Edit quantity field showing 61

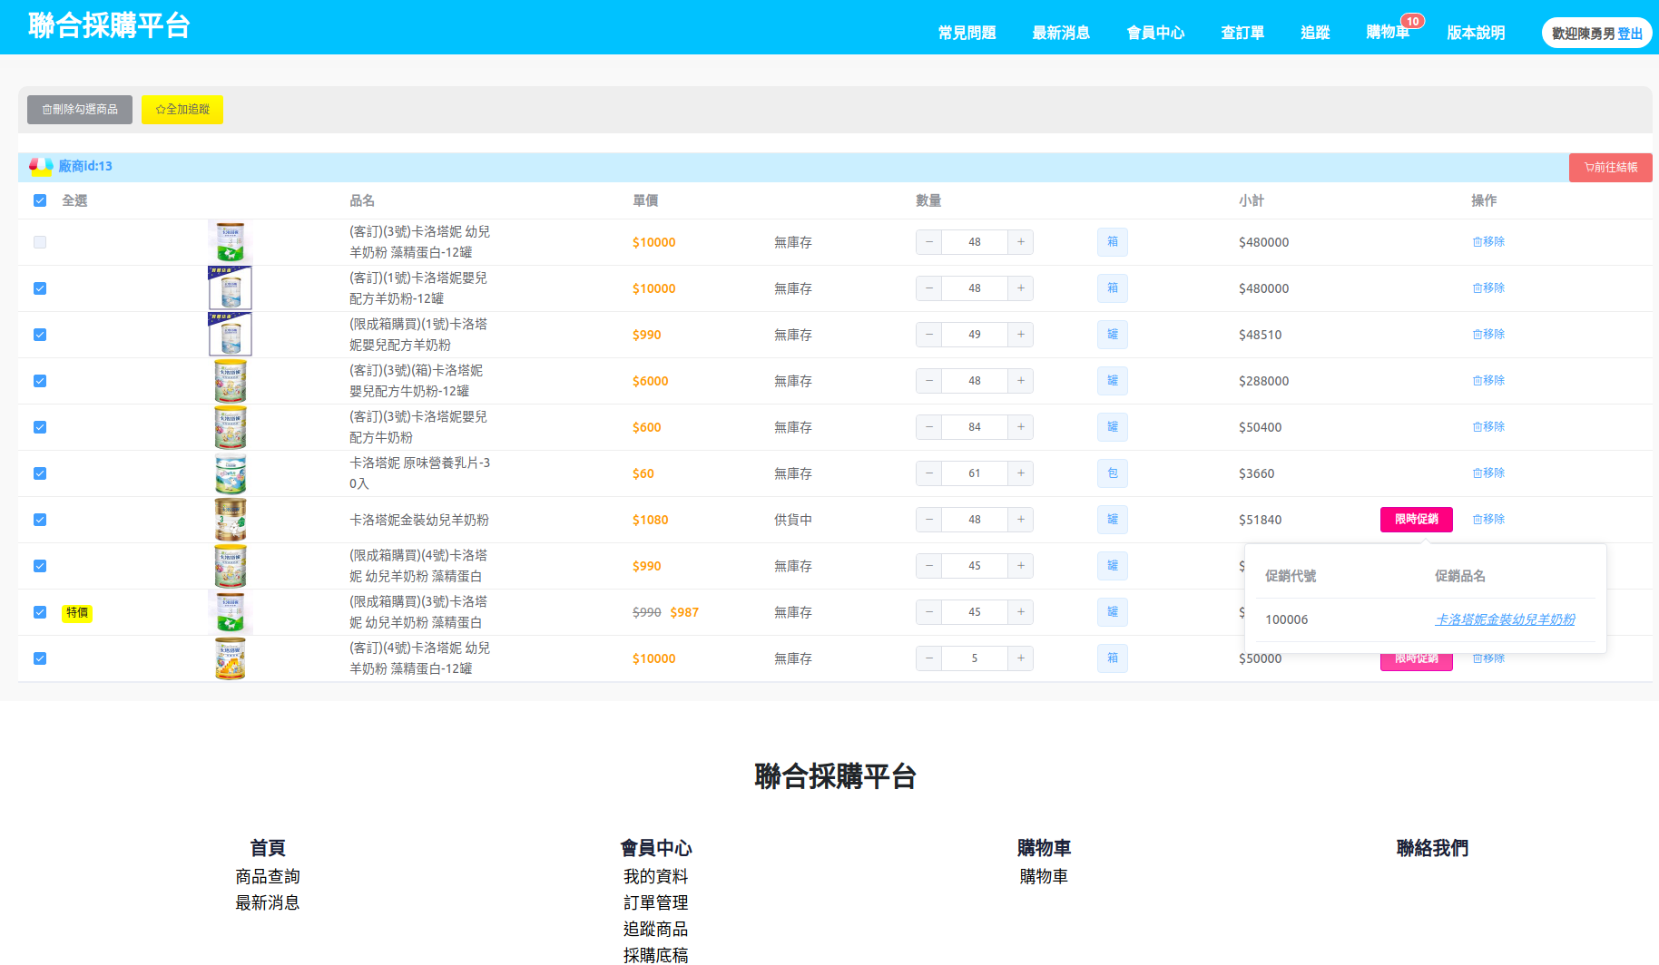[975, 473]
